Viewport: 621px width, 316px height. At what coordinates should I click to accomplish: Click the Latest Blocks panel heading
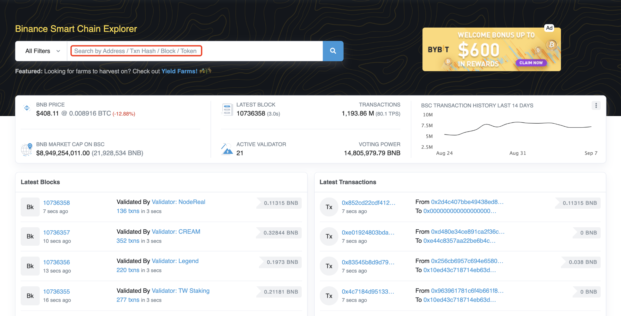coord(40,182)
